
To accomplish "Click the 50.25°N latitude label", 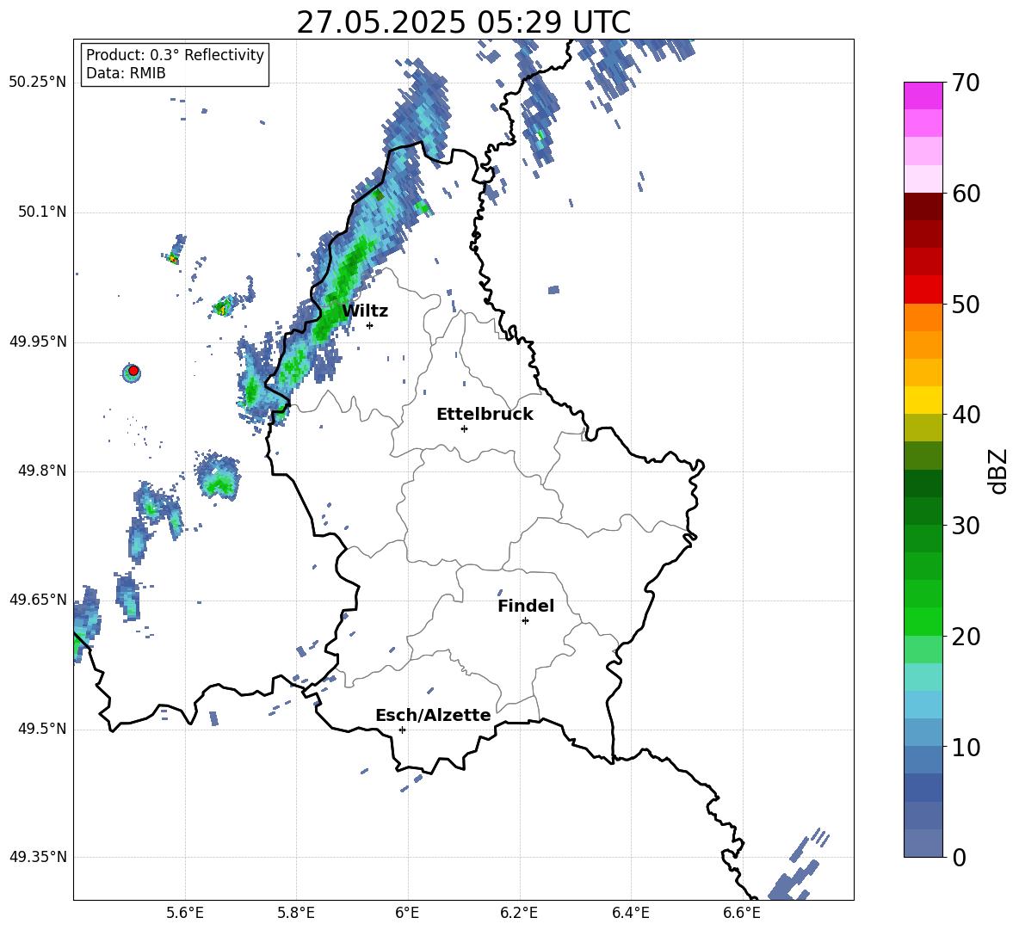I will coord(38,83).
